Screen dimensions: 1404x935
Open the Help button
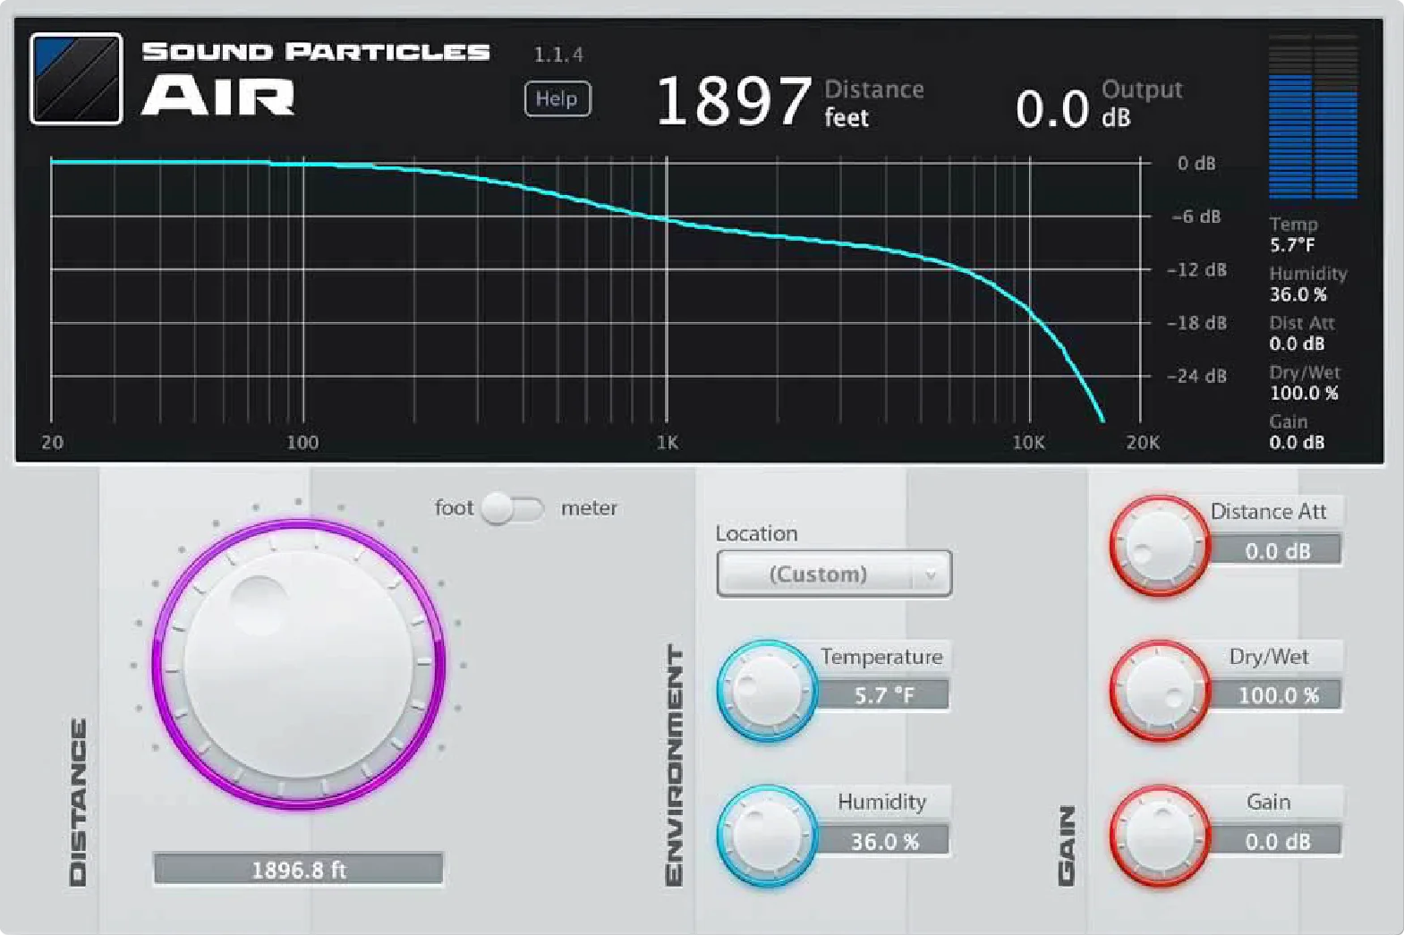[x=557, y=98]
